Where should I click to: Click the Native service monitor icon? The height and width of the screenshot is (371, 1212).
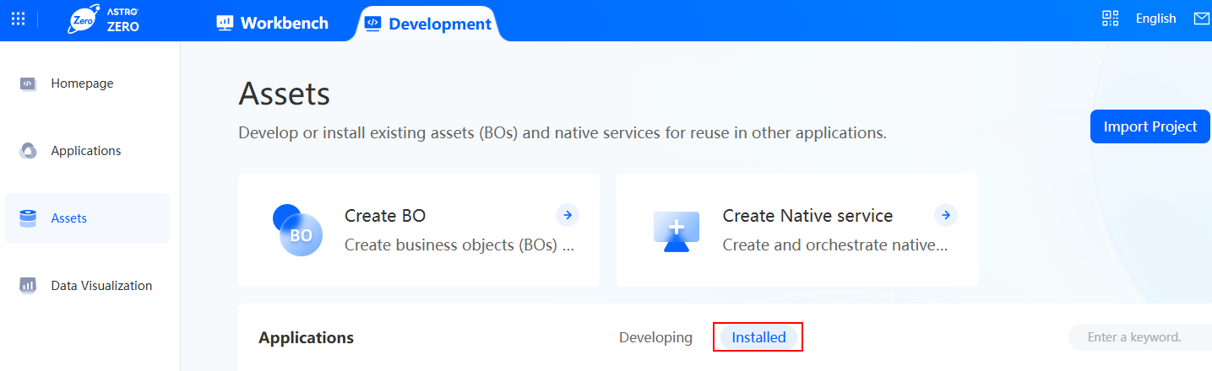pyautogui.click(x=677, y=231)
